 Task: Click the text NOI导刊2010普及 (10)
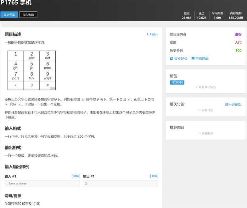coord(23,204)
